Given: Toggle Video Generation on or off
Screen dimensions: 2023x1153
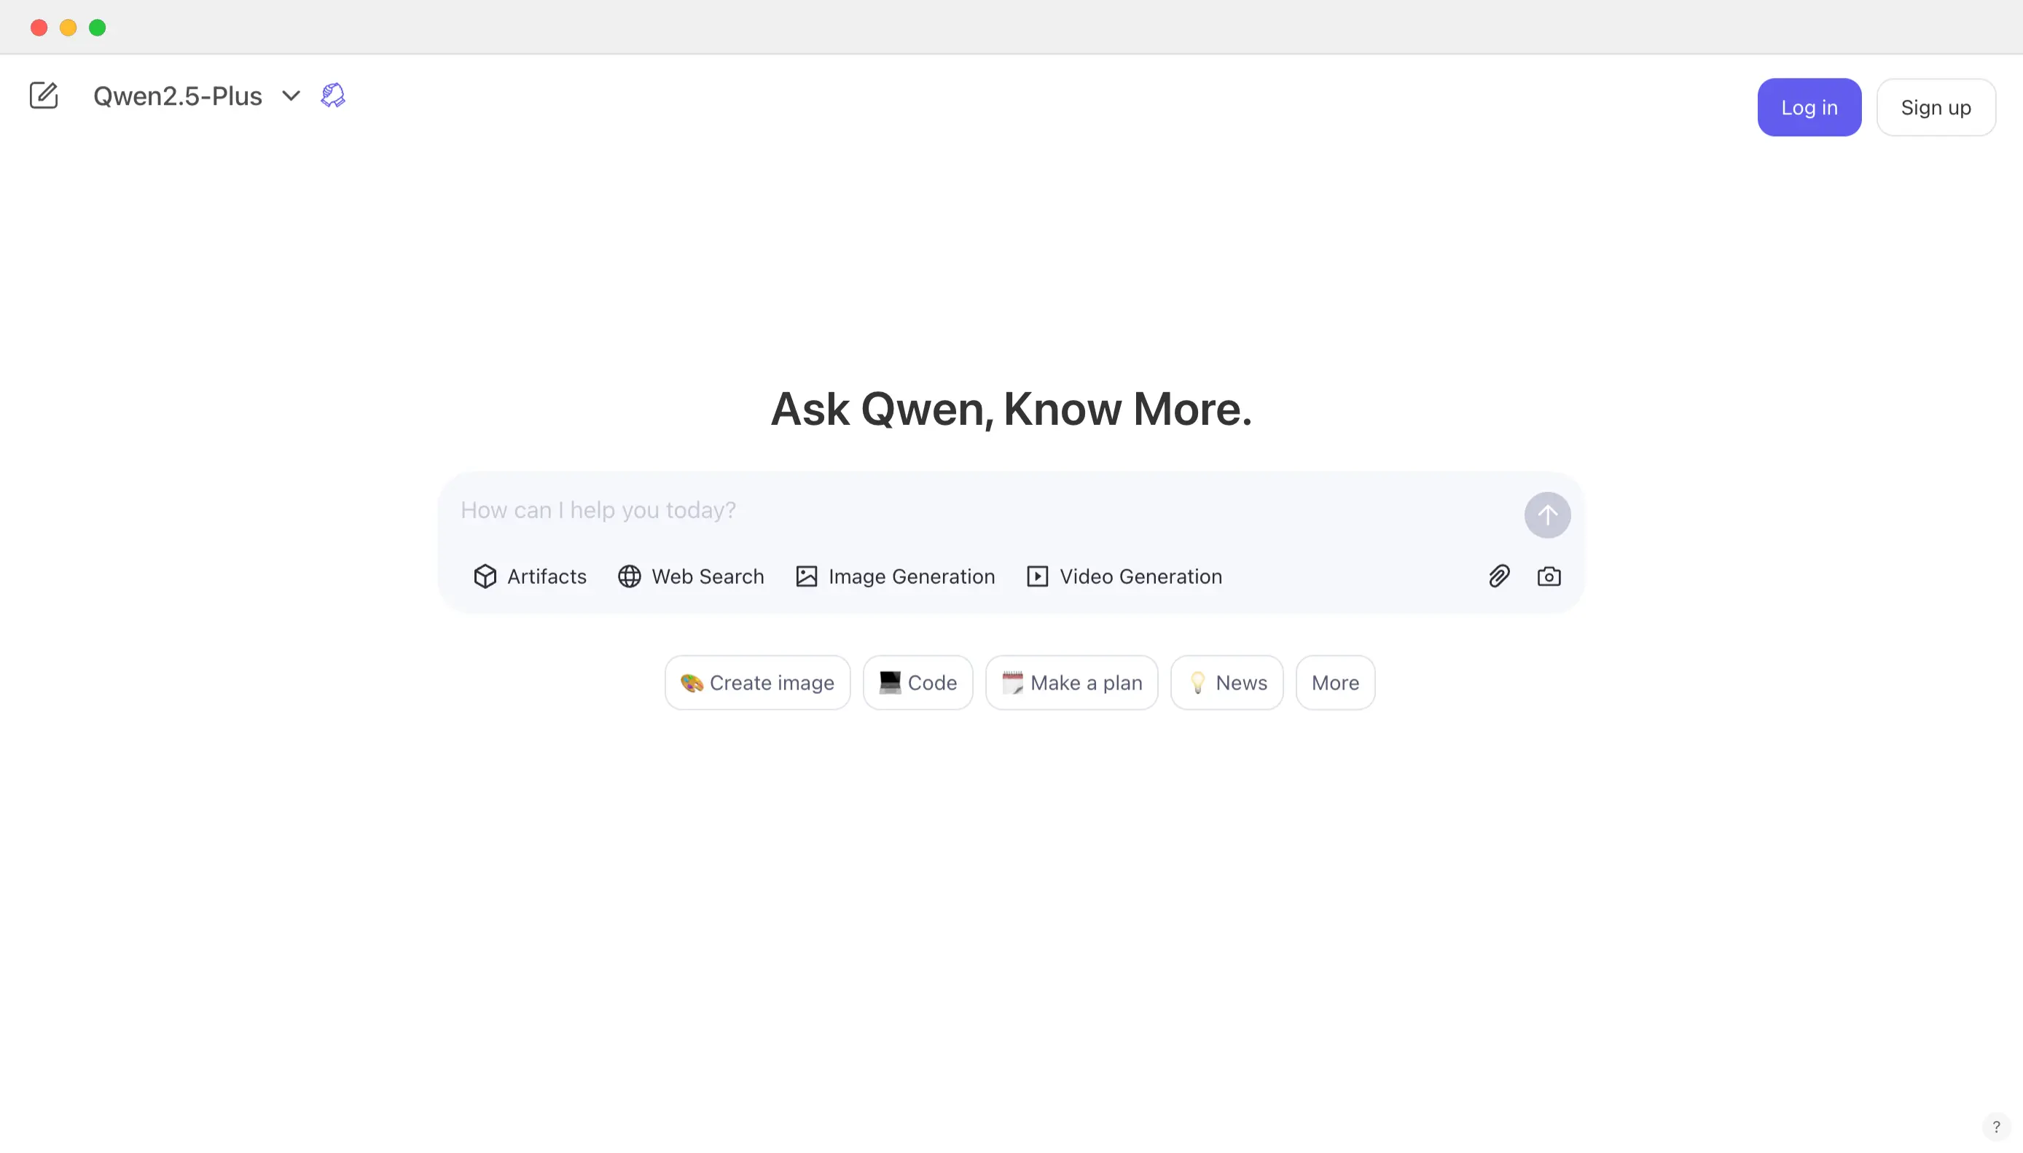Looking at the screenshot, I should [x=1123, y=575].
